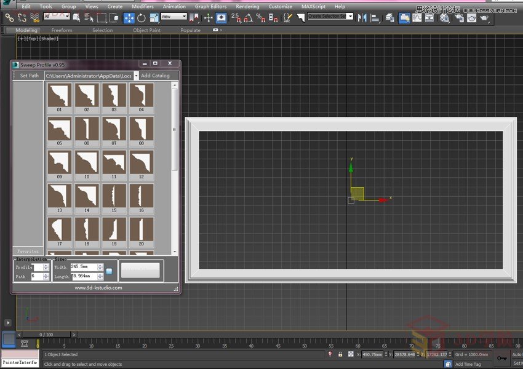This screenshot has width=523, height=369.
Task: Open the Layer Manager
Action: tap(389, 18)
